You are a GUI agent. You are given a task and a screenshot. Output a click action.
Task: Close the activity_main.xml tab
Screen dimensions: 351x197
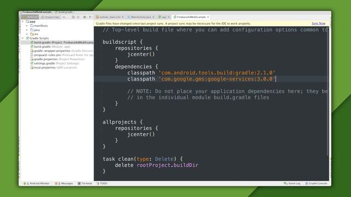123,17
